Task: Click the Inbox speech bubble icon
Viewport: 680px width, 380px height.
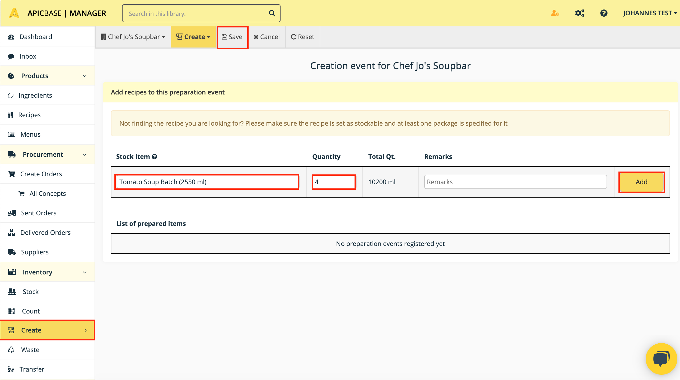Action: coord(11,56)
